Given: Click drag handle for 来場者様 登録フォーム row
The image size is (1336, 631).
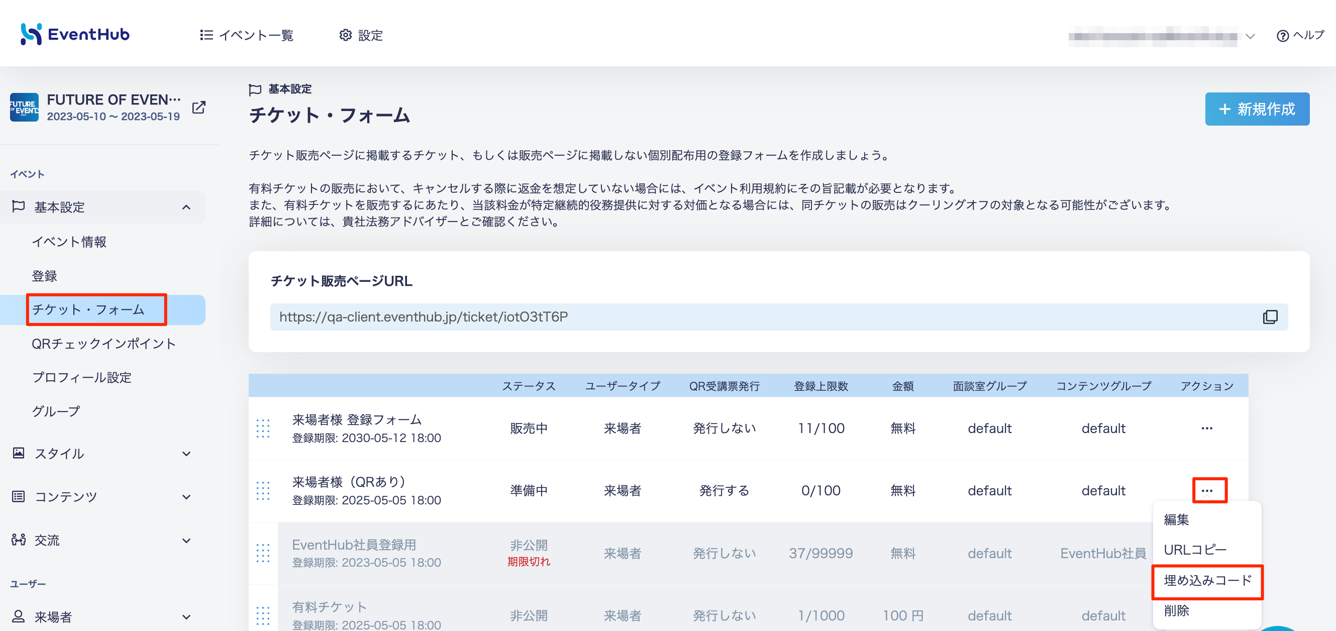Looking at the screenshot, I should tap(263, 428).
